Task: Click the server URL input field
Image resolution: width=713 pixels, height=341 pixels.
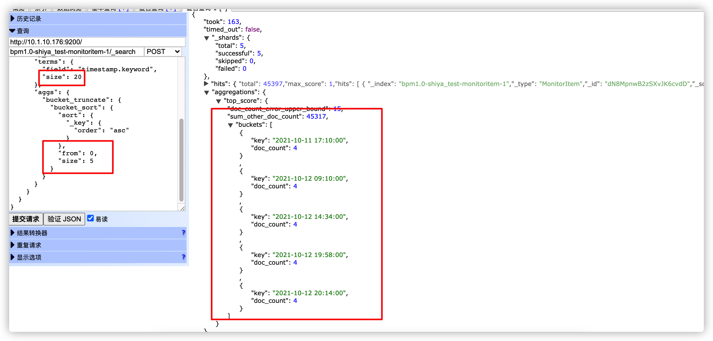Action: click(97, 42)
